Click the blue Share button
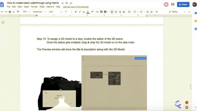 (183, 4)
